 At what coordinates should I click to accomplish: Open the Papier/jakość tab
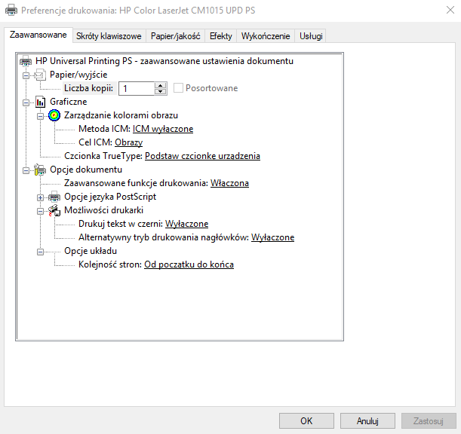pyautogui.click(x=176, y=36)
